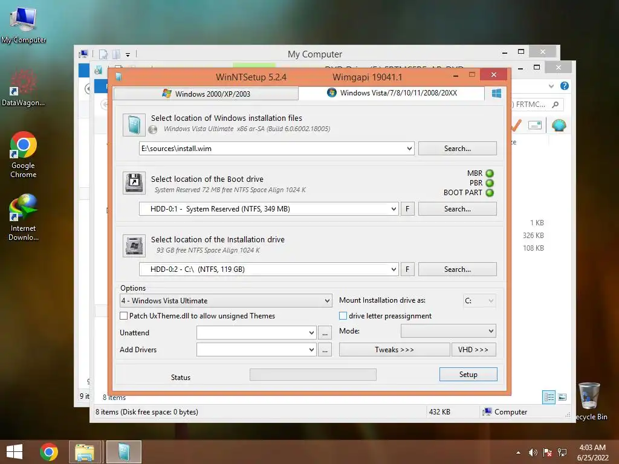619x464 pixels.
Task: Expand the install.wim source path dropdown
Action: pyautogui.click(x=409, y=149)
